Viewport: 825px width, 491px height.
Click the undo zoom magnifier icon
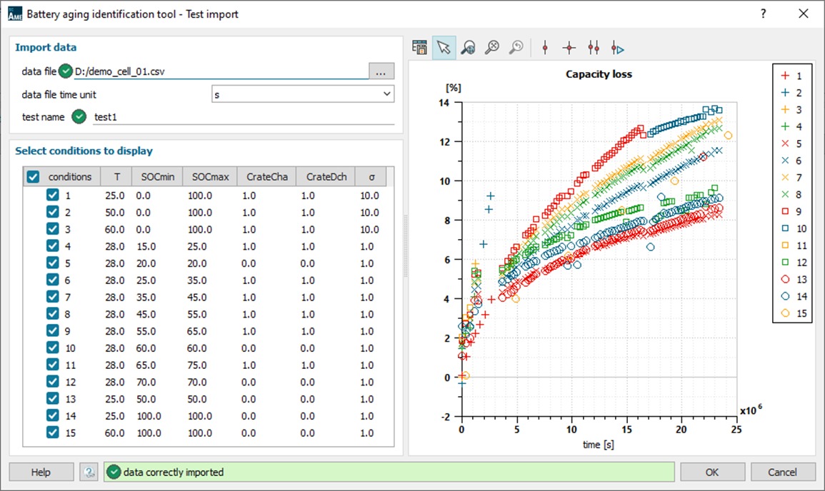[515, 48]
